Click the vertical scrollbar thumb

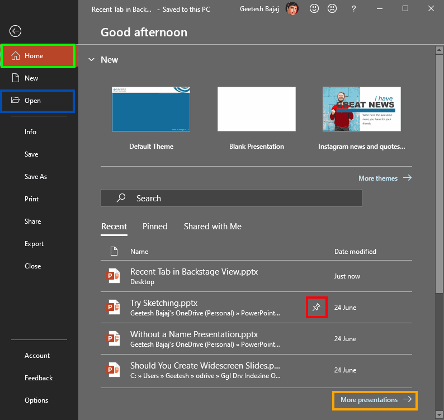tap(439, 174)
